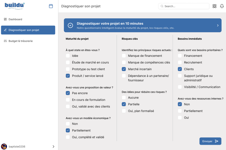Go to Budget & trésorerie
Viewport: 226px width, 150px height.
point(21,41)
